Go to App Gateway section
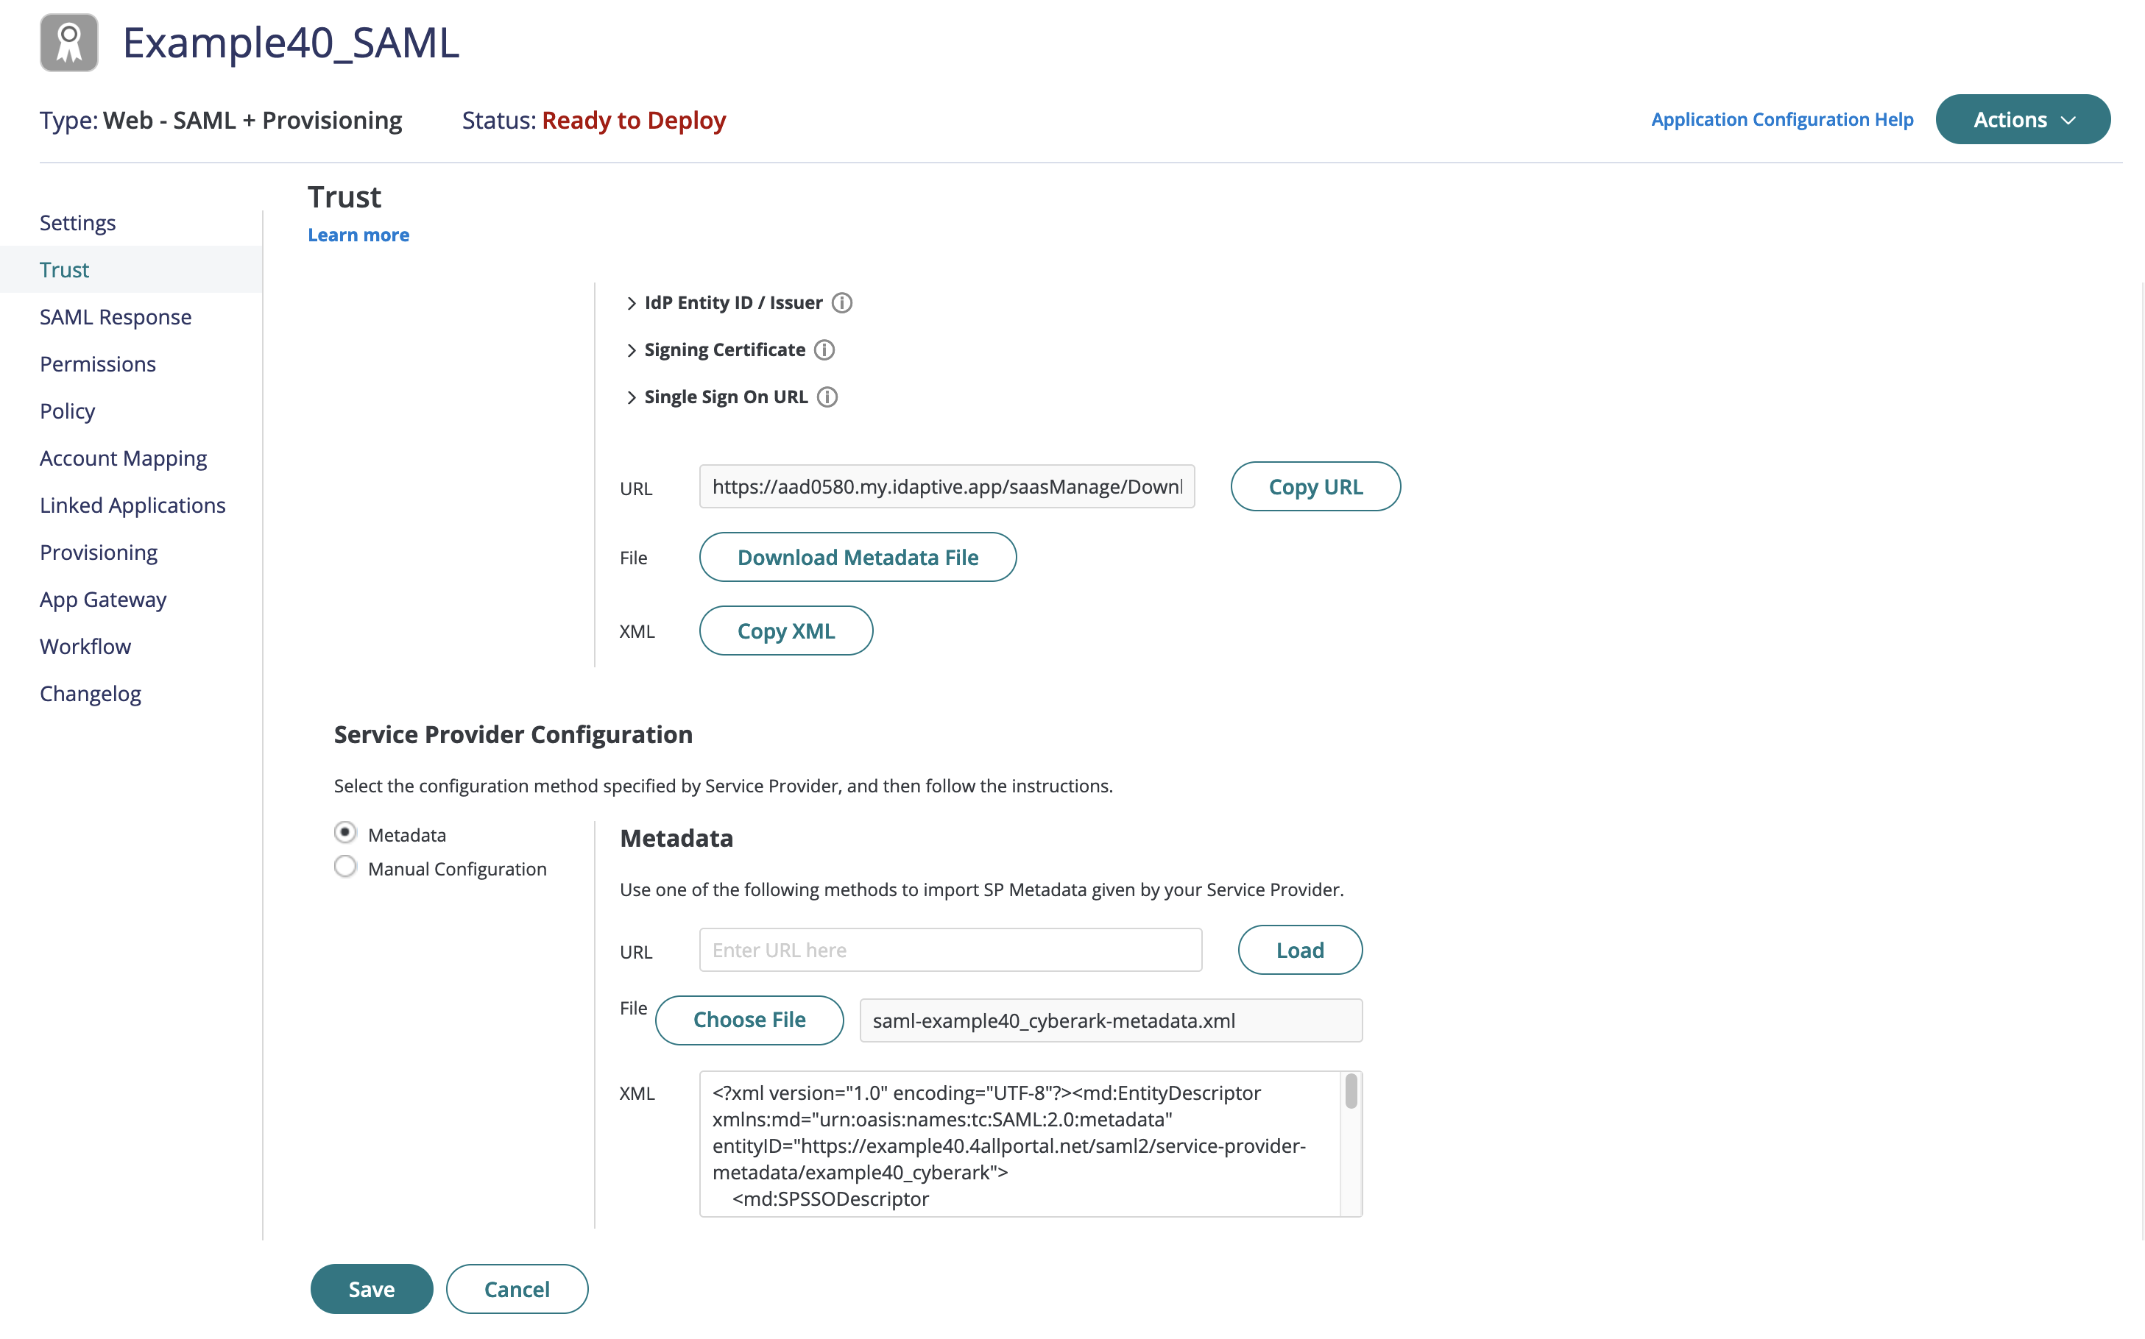Image resolution: width=2145 pixels, height=1339 pixels. [103, 599]
